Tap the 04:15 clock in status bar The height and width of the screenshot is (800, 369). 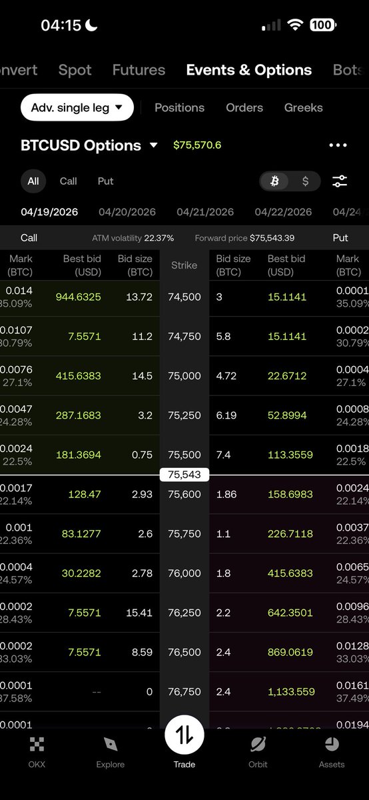click(61, 25)
